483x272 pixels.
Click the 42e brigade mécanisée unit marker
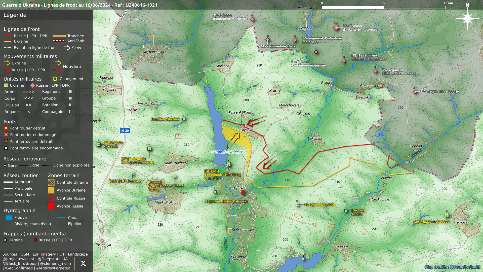click(x=447, y=215)
